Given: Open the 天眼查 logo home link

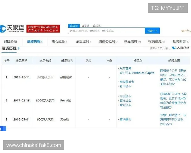Looking at the screenshot, I should pos(12,29).
